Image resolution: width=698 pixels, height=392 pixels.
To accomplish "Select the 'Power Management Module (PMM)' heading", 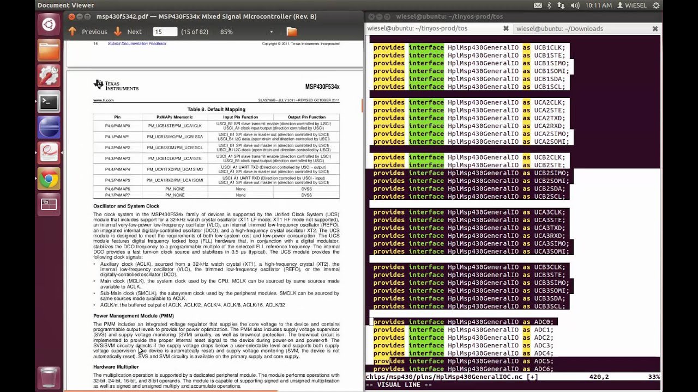I will click(x=134, y=316).
